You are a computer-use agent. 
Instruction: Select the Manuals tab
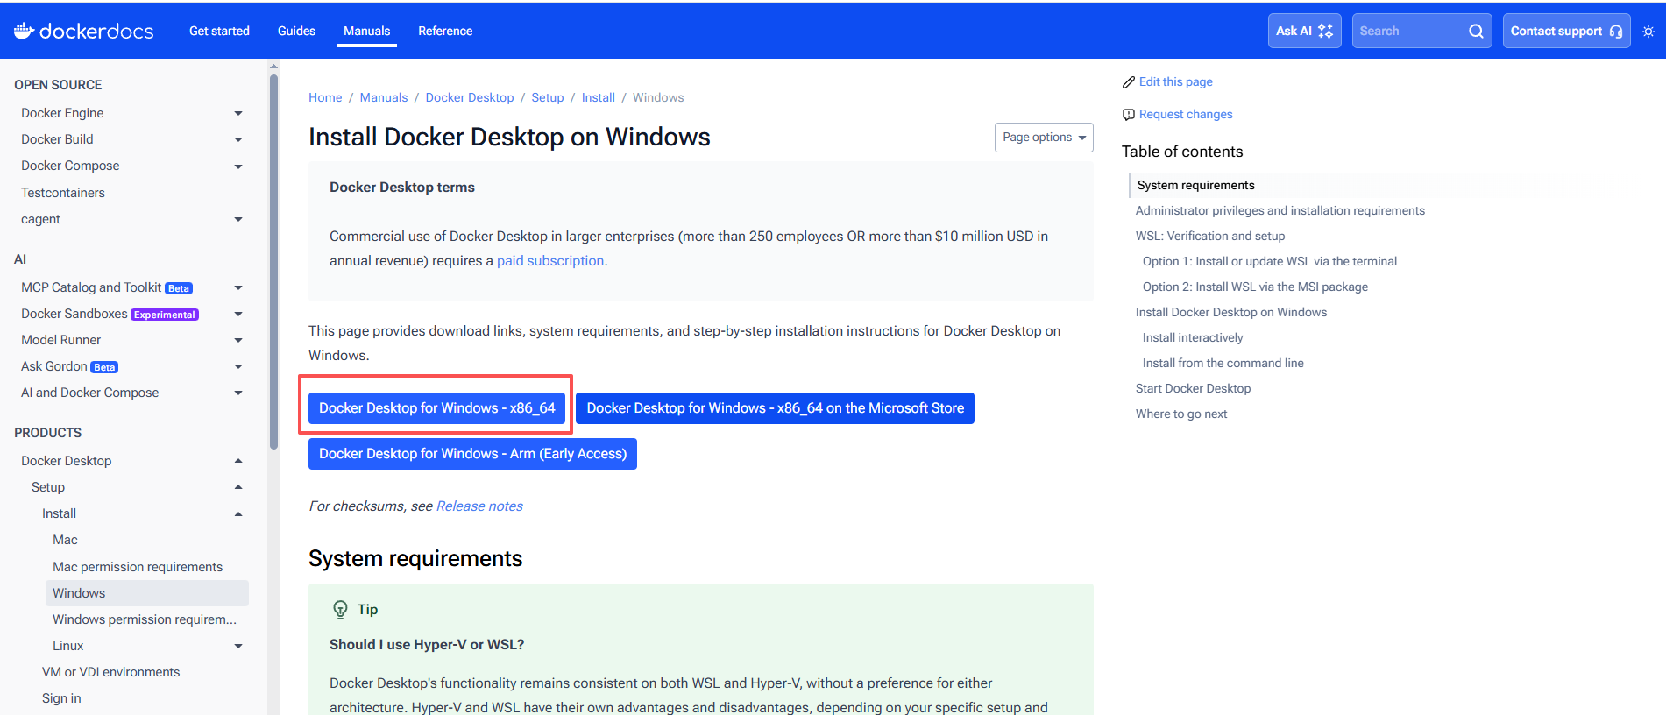(x=366, y=31)
